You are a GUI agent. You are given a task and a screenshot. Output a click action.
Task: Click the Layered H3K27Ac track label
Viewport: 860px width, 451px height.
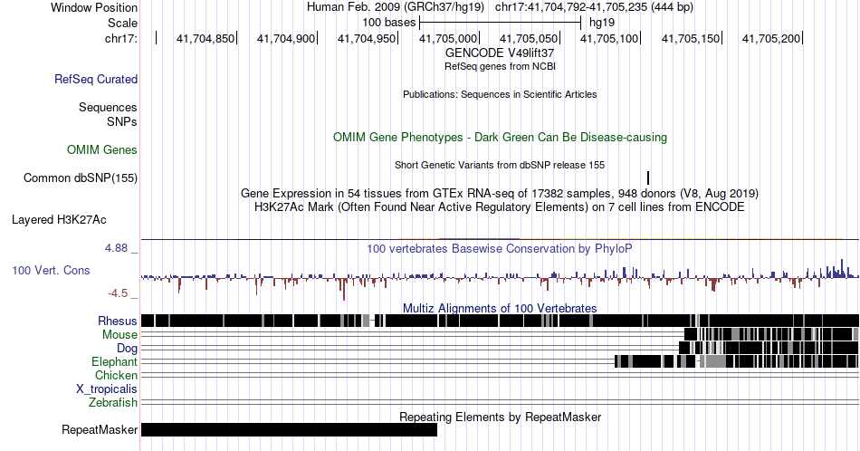point(59,219)
